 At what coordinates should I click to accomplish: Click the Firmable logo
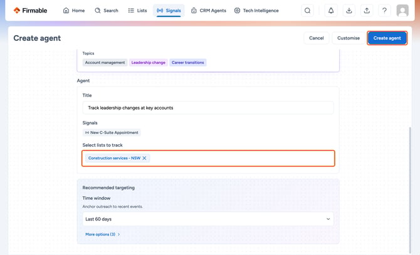click(30, 11)
